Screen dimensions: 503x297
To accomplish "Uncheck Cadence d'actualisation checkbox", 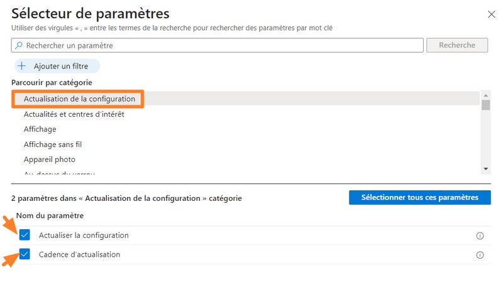I will click(x=25, y=254).
